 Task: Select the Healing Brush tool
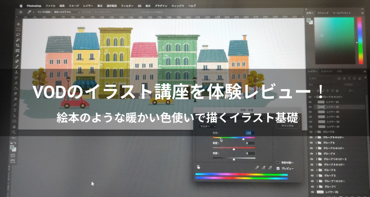click(x=17, y=61)
